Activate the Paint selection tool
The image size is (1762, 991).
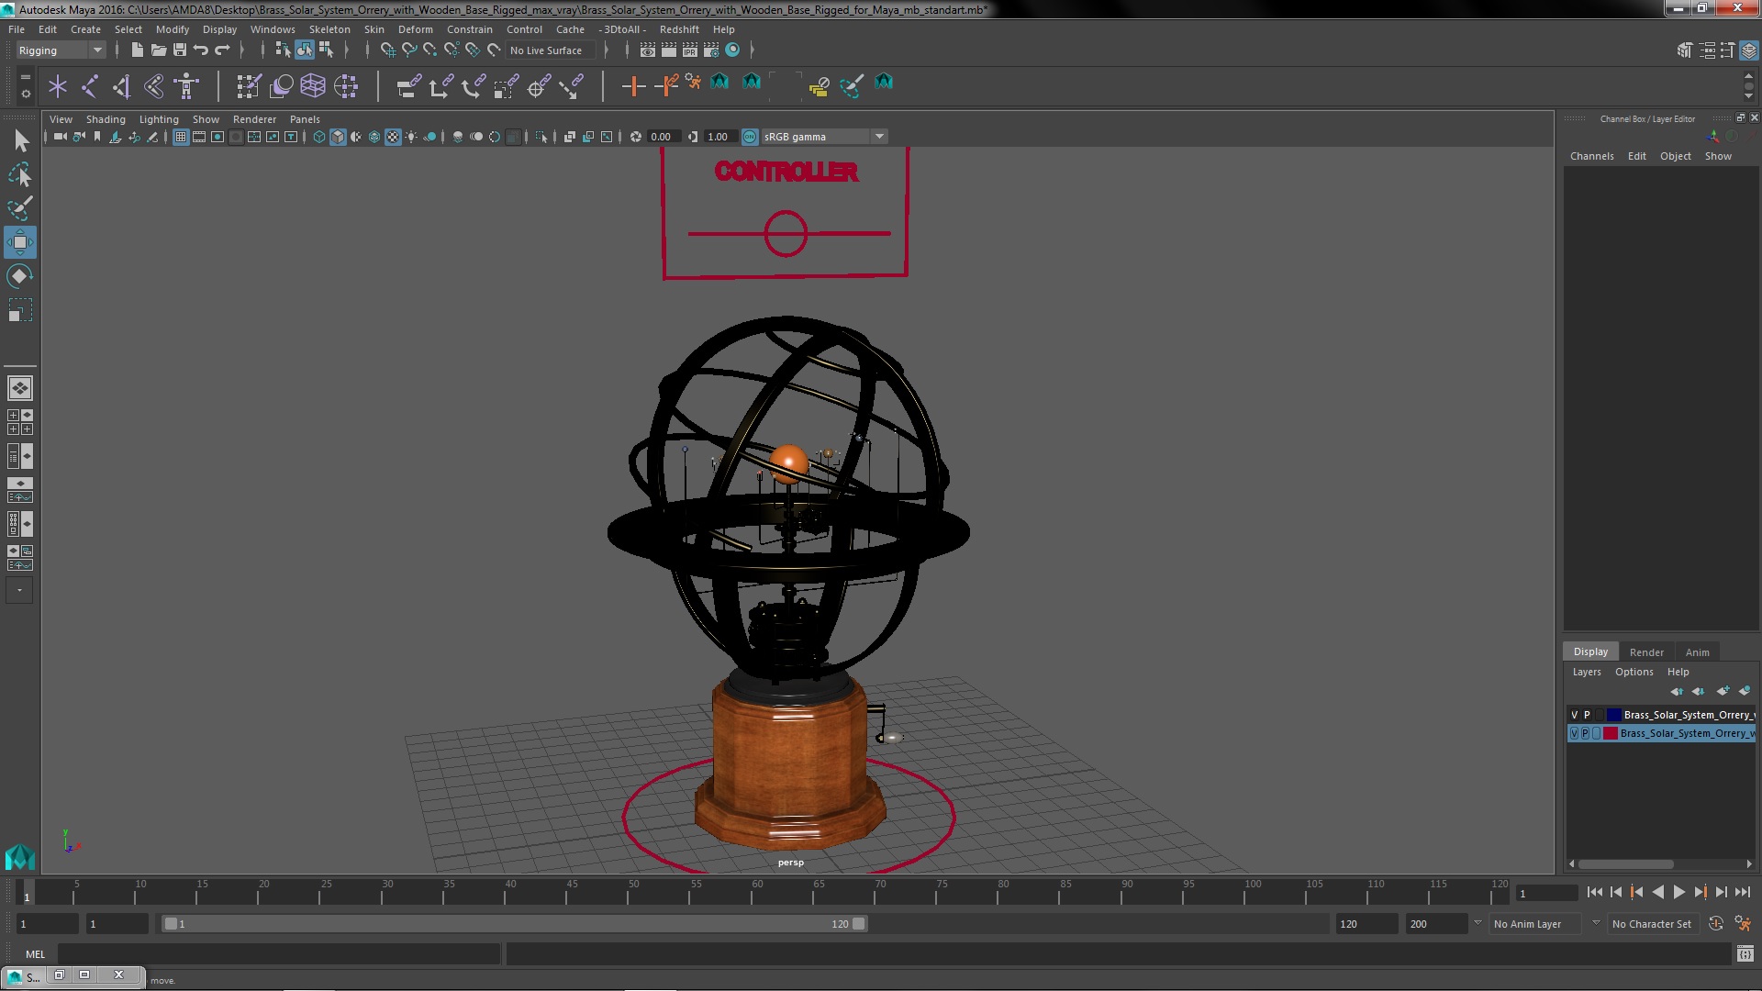20,208
